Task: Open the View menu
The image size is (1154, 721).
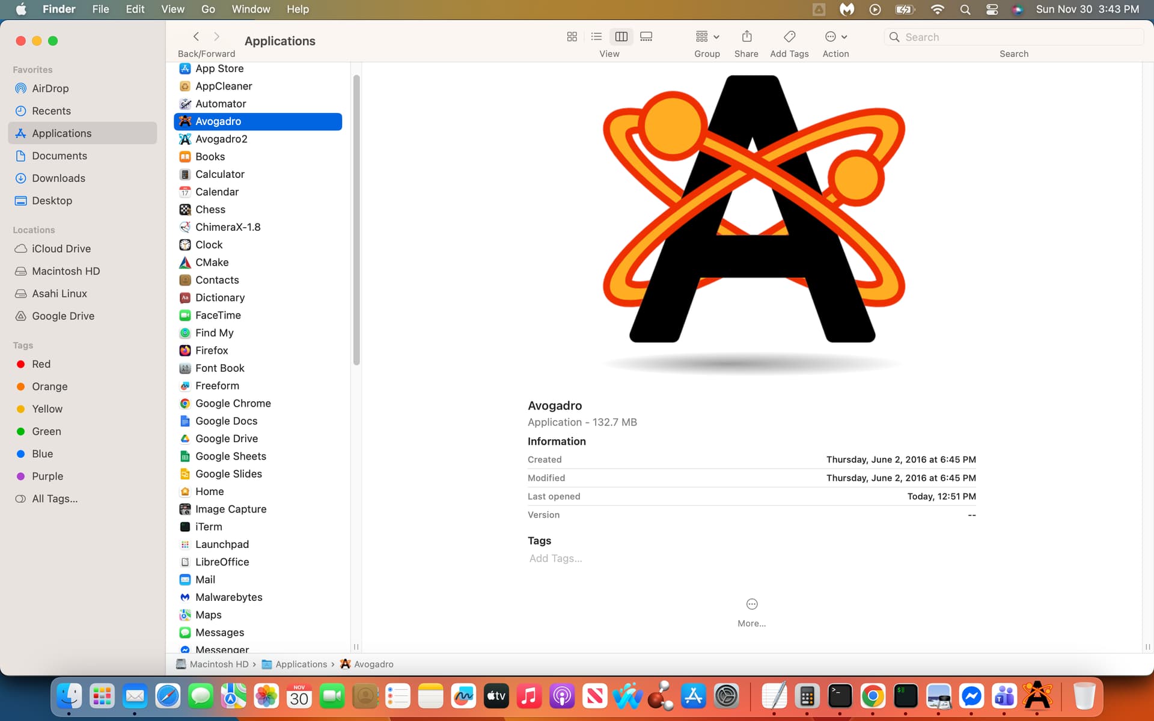Action: [x=172, y=9]
